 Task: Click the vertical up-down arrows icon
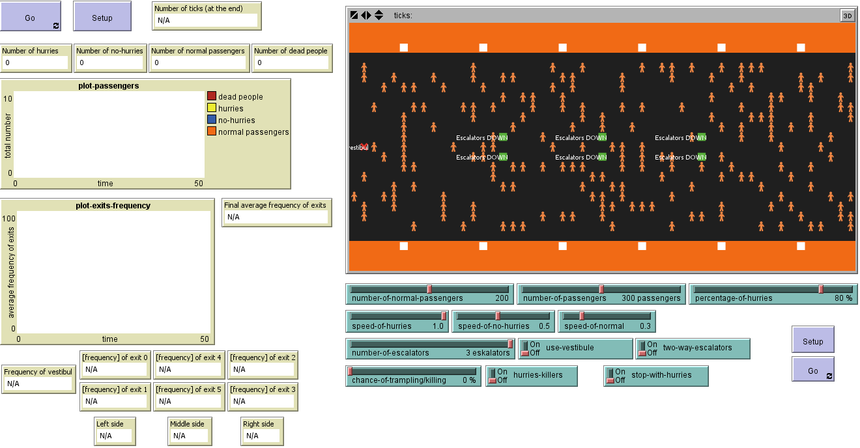tap(379, 15)
